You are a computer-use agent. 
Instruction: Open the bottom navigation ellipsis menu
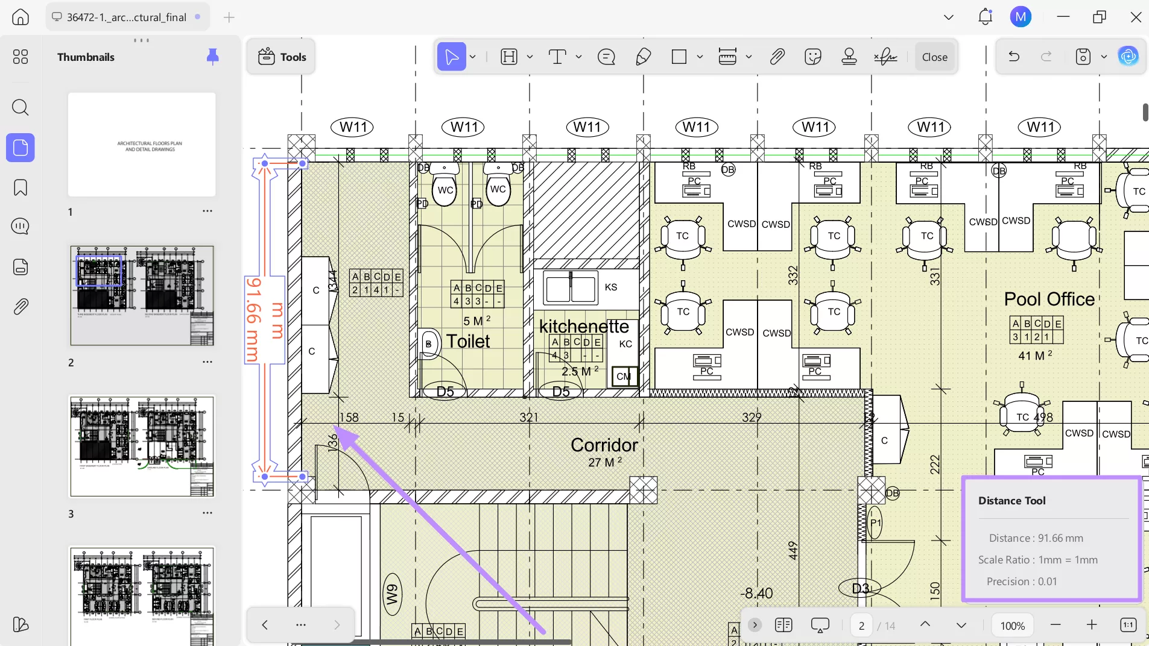301,625
